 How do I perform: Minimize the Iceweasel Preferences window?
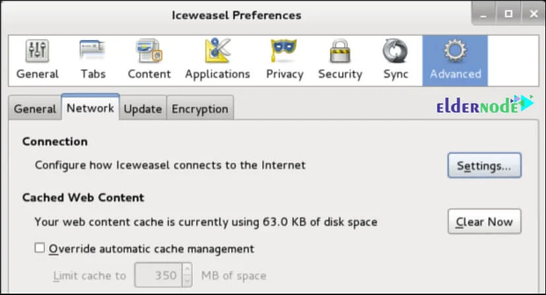(486, 13)
